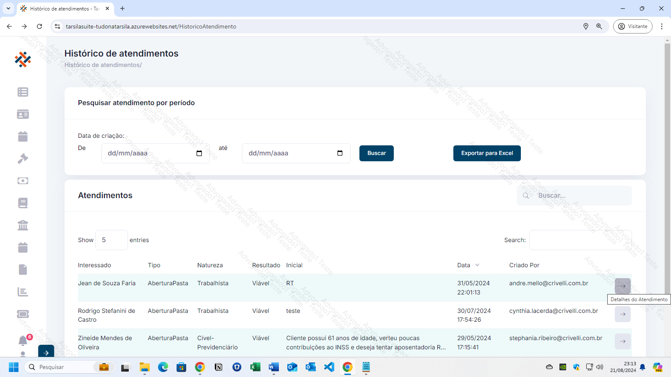Open details for Zineide Mendes de Oliveira
The width and height of the screenshot is (671, 377).
(x=622, y=341)
